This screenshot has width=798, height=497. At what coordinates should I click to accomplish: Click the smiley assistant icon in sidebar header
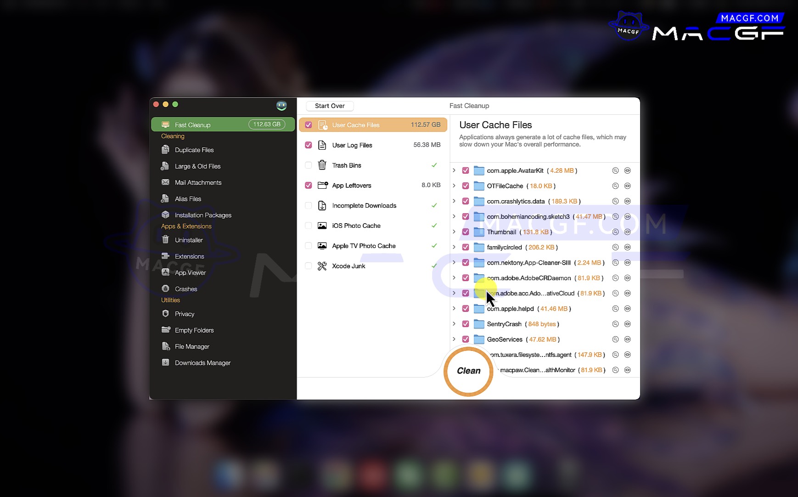pos(281,106)
